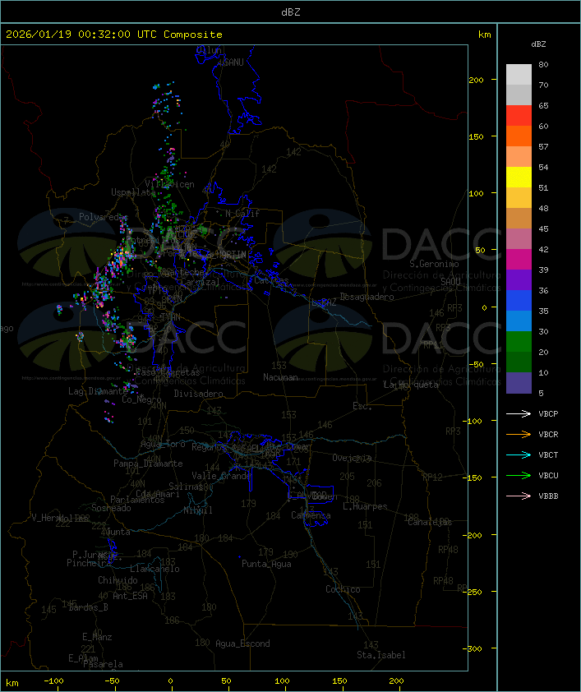The height and width of the screenshot is (692, 581).
Task: Click the Divisadero location label
Action: click(198, 394)
